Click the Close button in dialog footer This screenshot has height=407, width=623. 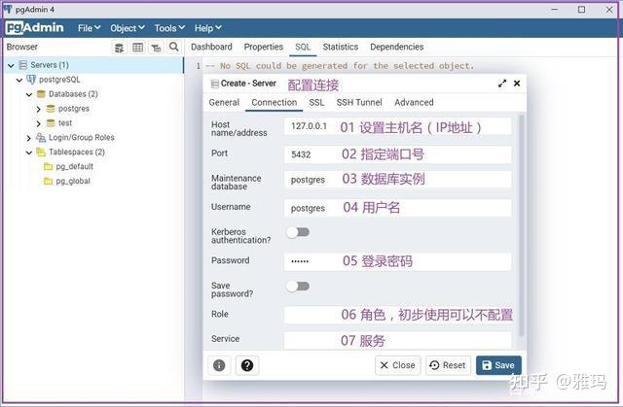[397, 365]
